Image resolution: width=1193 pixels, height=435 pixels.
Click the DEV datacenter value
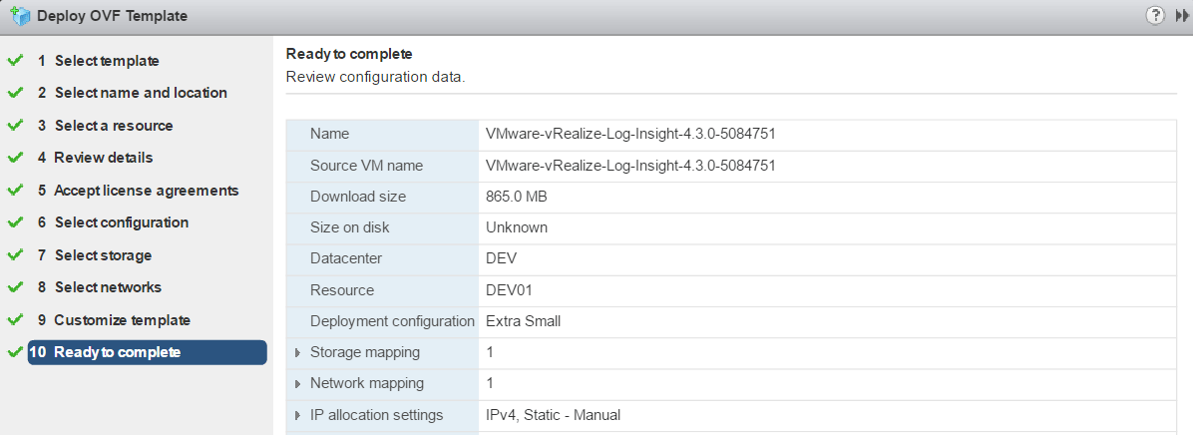502,258
